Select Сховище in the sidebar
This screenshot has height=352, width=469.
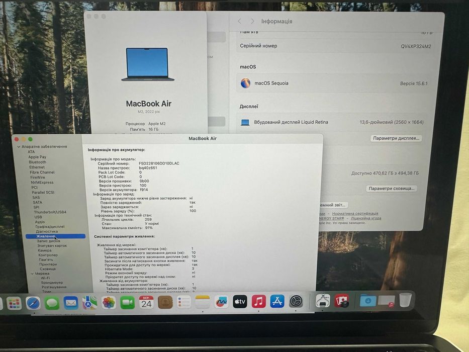click(x=48, y=269)
